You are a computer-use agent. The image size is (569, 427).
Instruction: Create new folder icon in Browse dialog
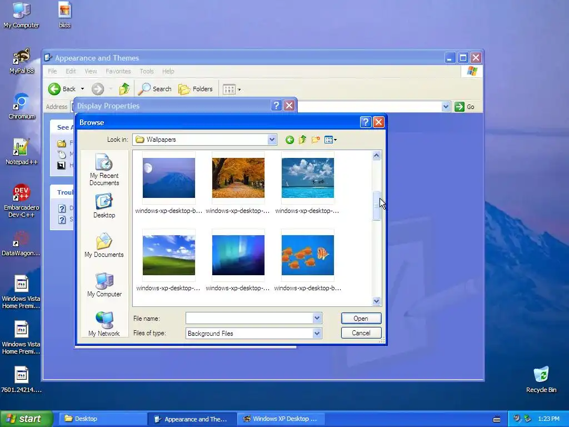[x=316, y=140]
